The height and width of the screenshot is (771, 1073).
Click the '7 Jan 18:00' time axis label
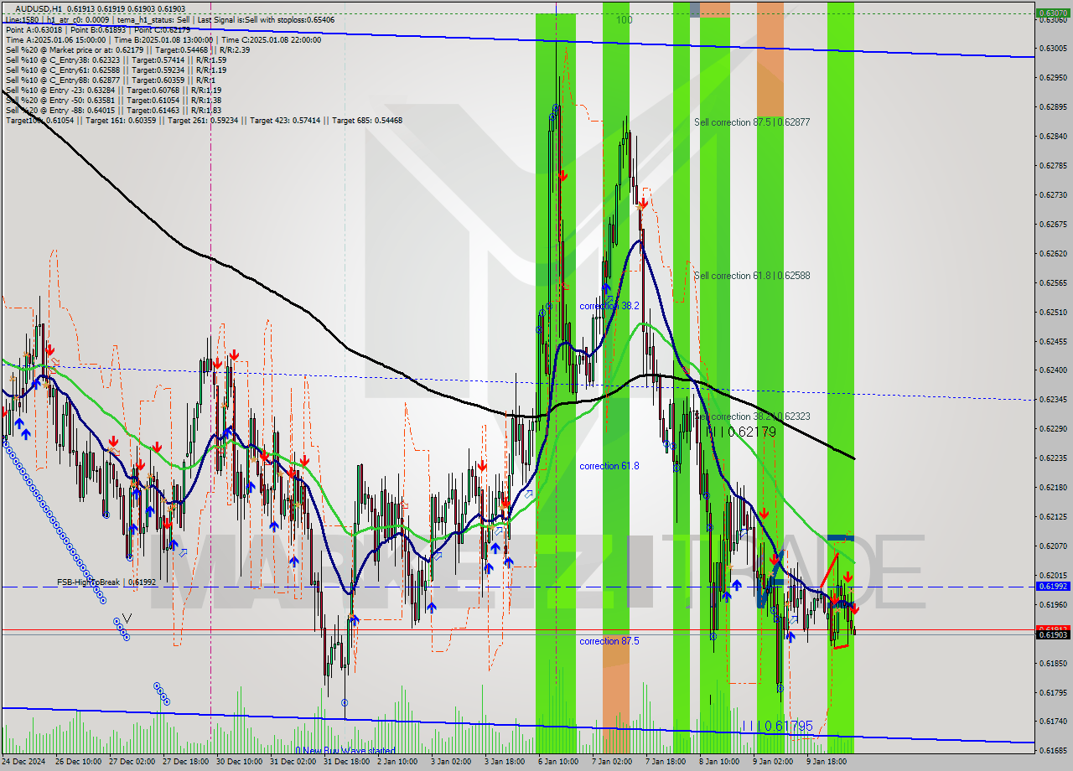click(x=666, y=763)
